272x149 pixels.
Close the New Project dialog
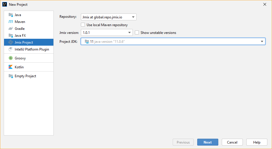pos(265,4)
